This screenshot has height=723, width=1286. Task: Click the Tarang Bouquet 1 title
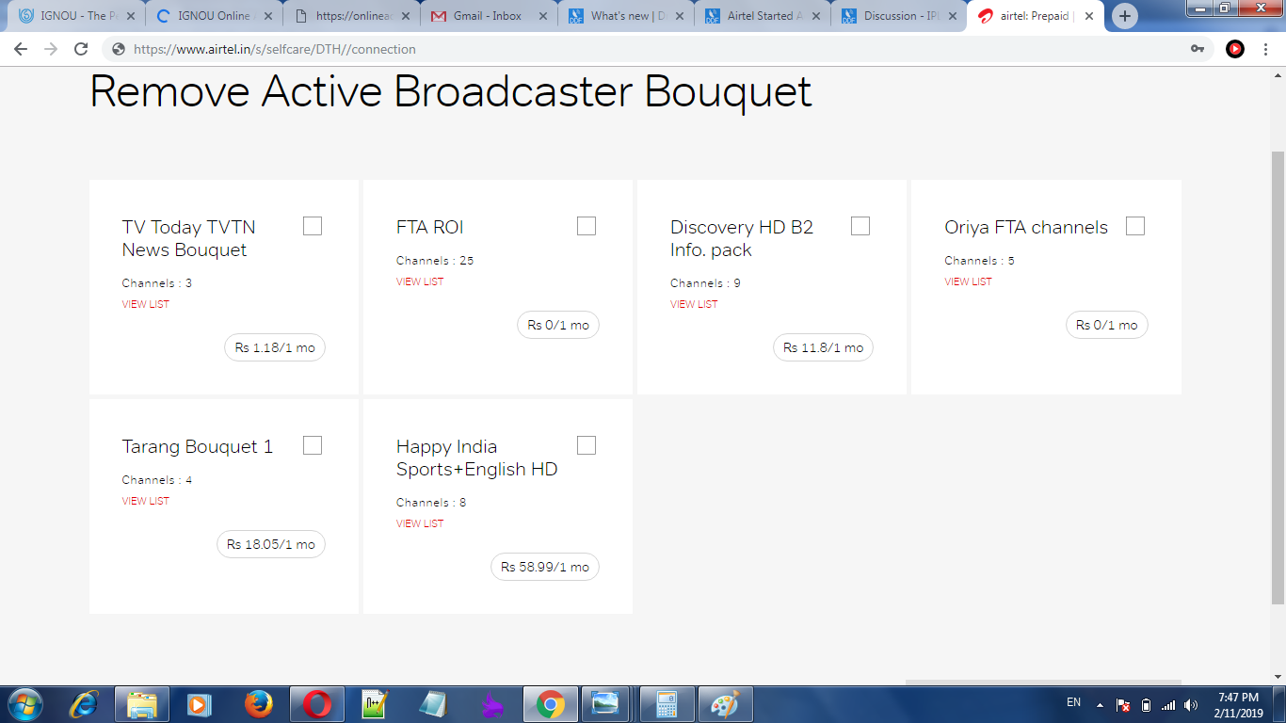click(x=198, y=446)
